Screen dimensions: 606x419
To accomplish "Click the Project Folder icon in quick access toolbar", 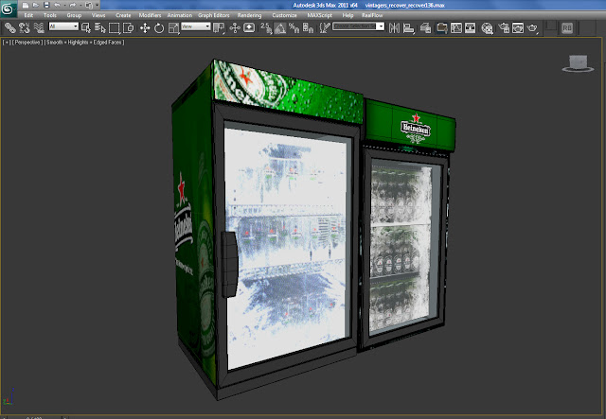I will 88,6.
